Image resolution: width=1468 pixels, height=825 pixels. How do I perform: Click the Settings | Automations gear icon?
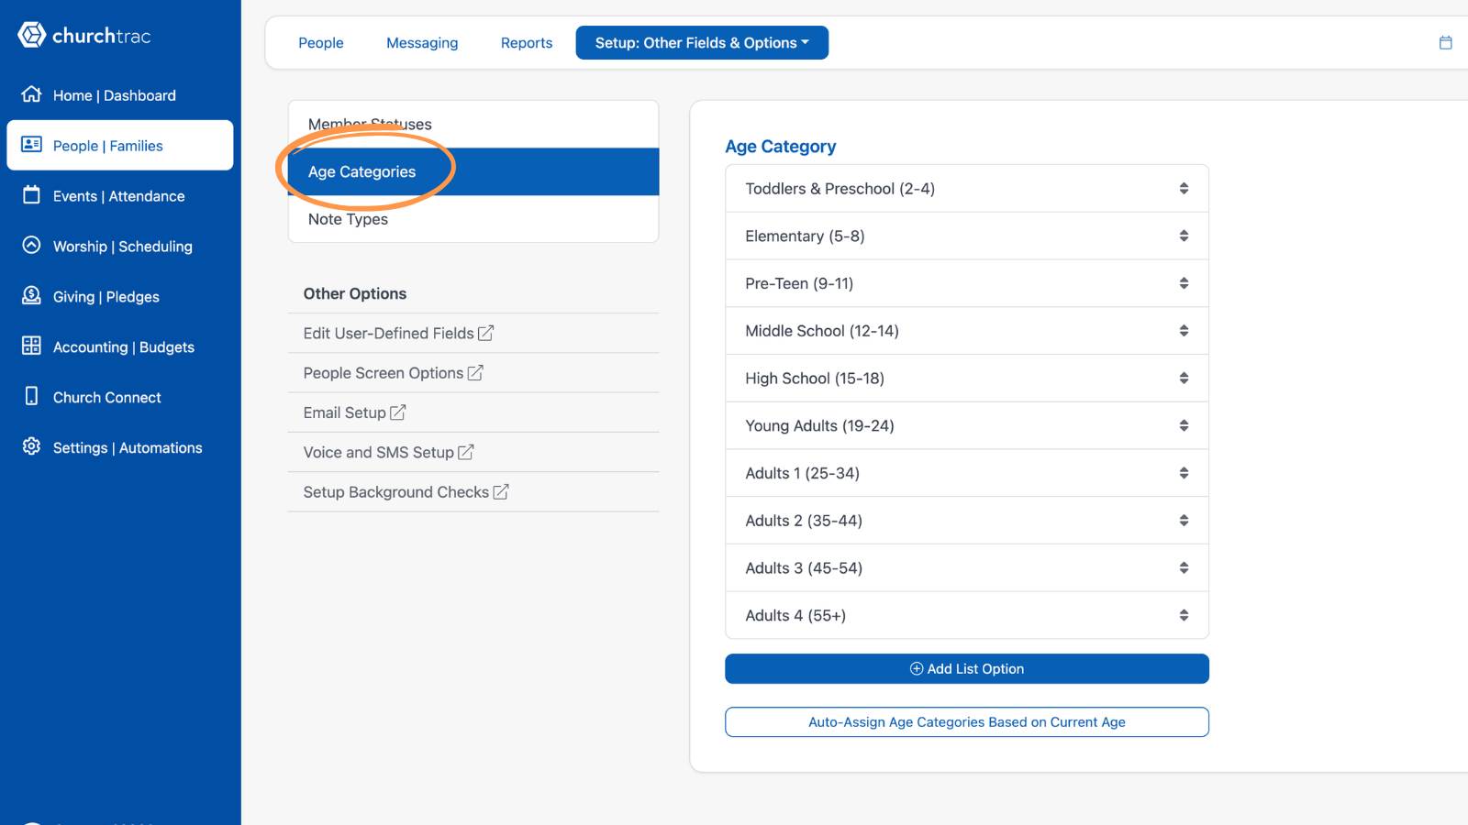point(32,446)
